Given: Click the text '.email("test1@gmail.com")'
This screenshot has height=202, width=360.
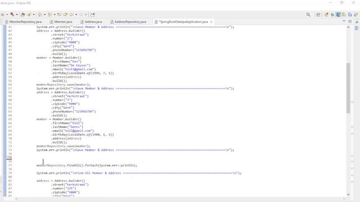Looking at the screenshot, I should (x=74, y=69).
